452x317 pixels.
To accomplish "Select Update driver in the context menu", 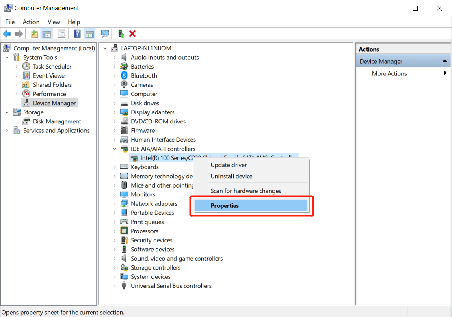I will (228, 165).
